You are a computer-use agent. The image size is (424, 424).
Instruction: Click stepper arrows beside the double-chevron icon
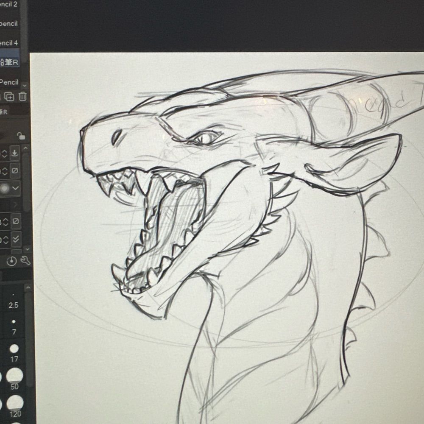click(x=6, y=240)
